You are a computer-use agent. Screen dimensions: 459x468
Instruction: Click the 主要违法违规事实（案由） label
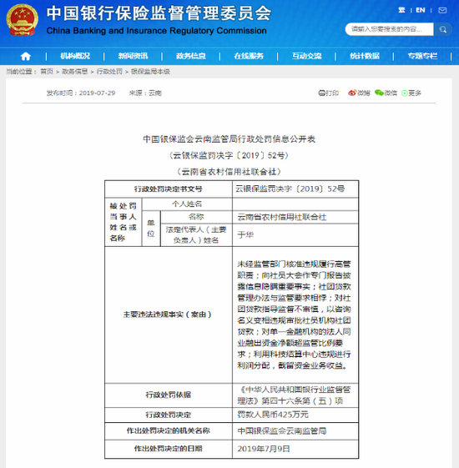click(x=168, y=315)
